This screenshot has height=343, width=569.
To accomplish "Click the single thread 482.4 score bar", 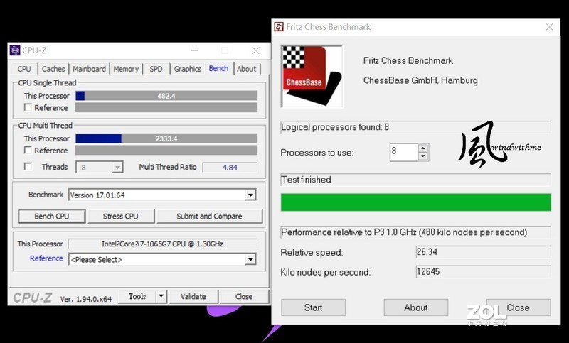I will click(x=166, y=96).
